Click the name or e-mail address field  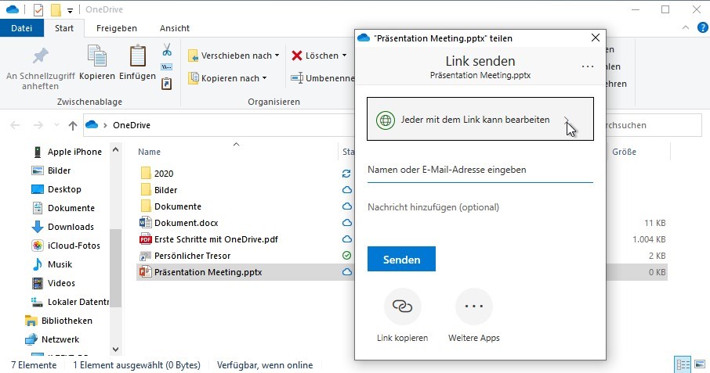pos(480,170)
